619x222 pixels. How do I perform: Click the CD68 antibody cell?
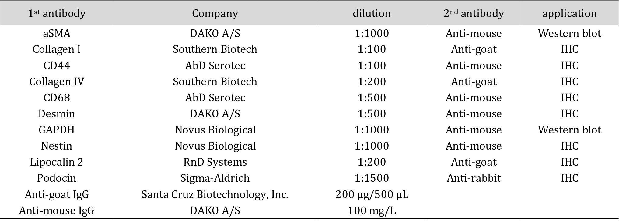tap(57, 98)
